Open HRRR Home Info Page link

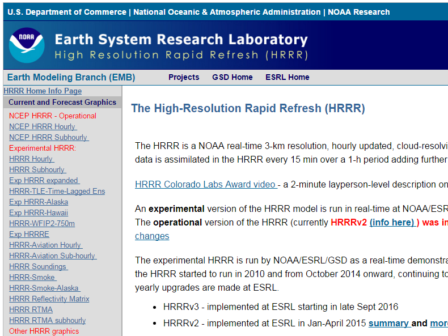tap(43, 91)
